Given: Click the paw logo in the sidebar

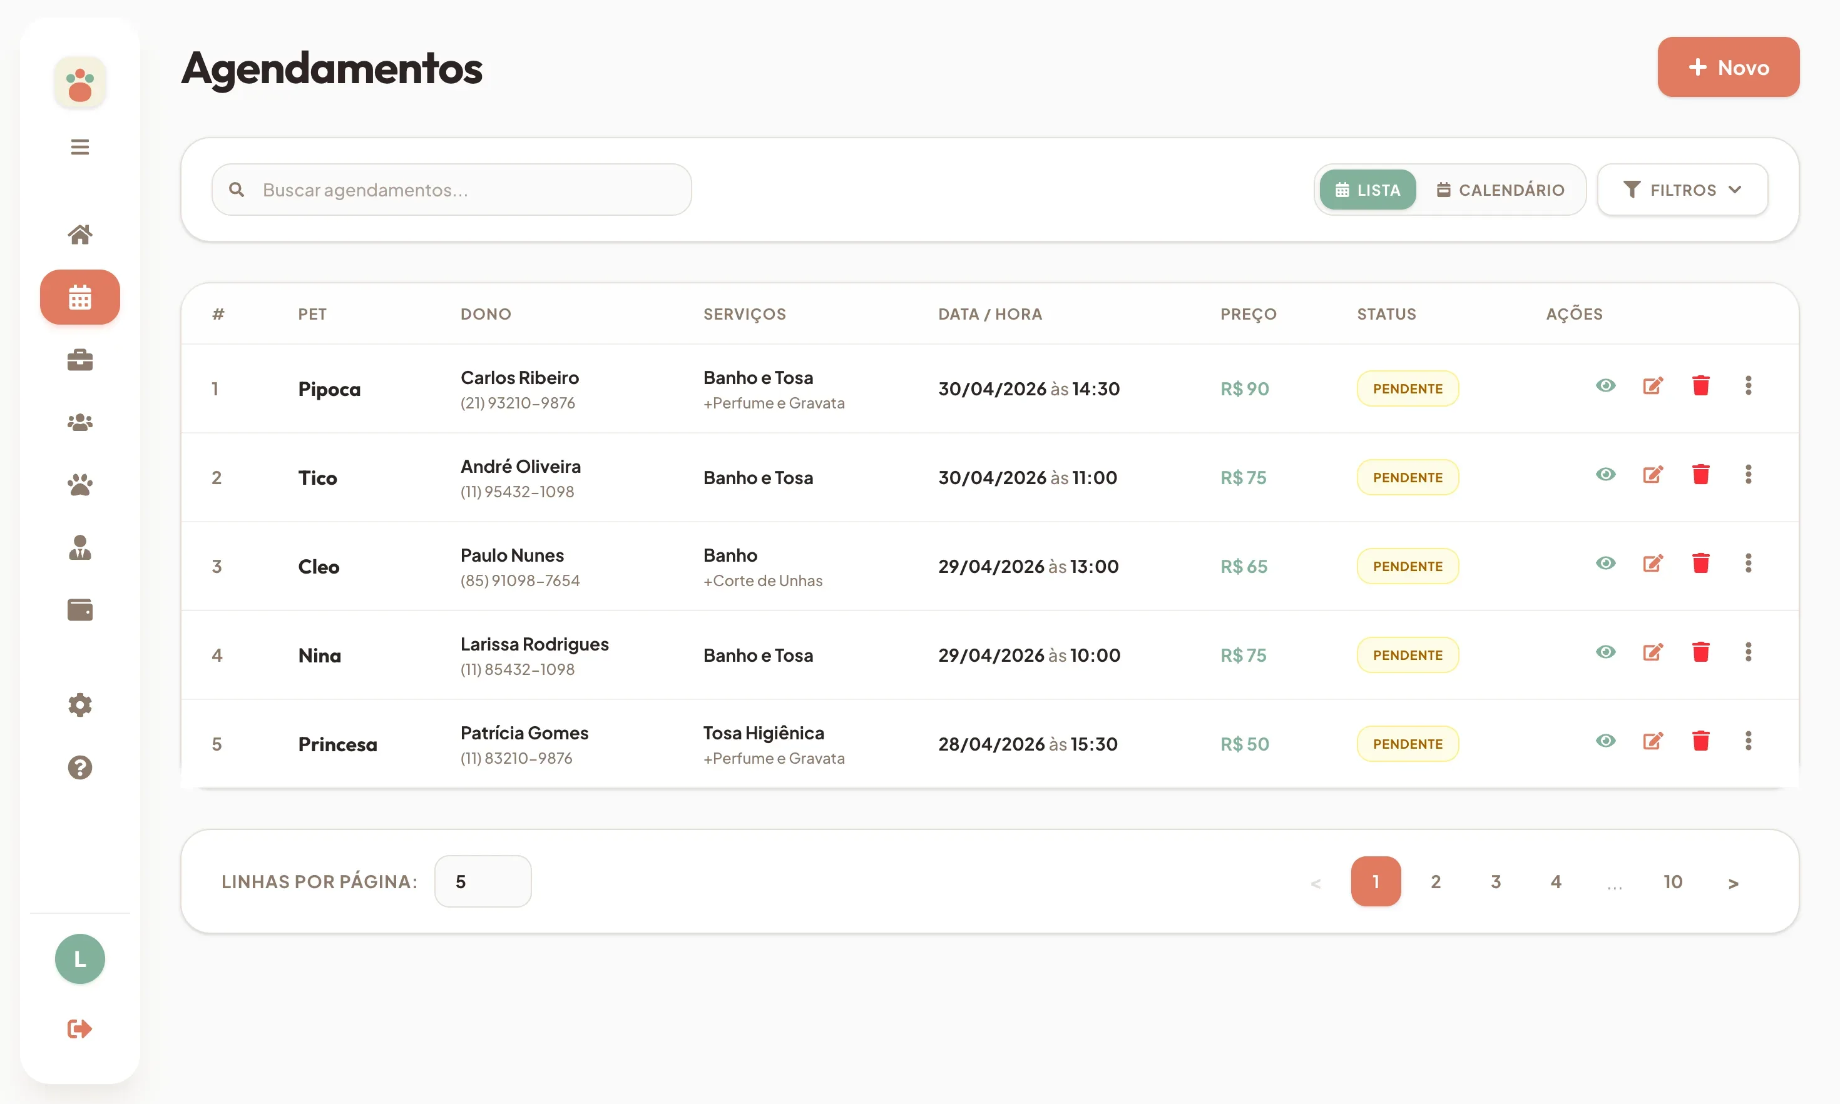Looking at the screenshot, I should tap(79, 83).
